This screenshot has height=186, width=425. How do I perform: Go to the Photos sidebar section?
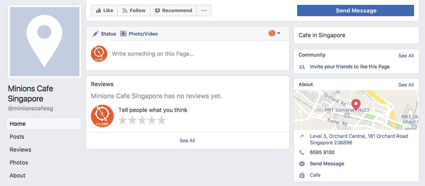pyautogui.click(x=19, y=163)
